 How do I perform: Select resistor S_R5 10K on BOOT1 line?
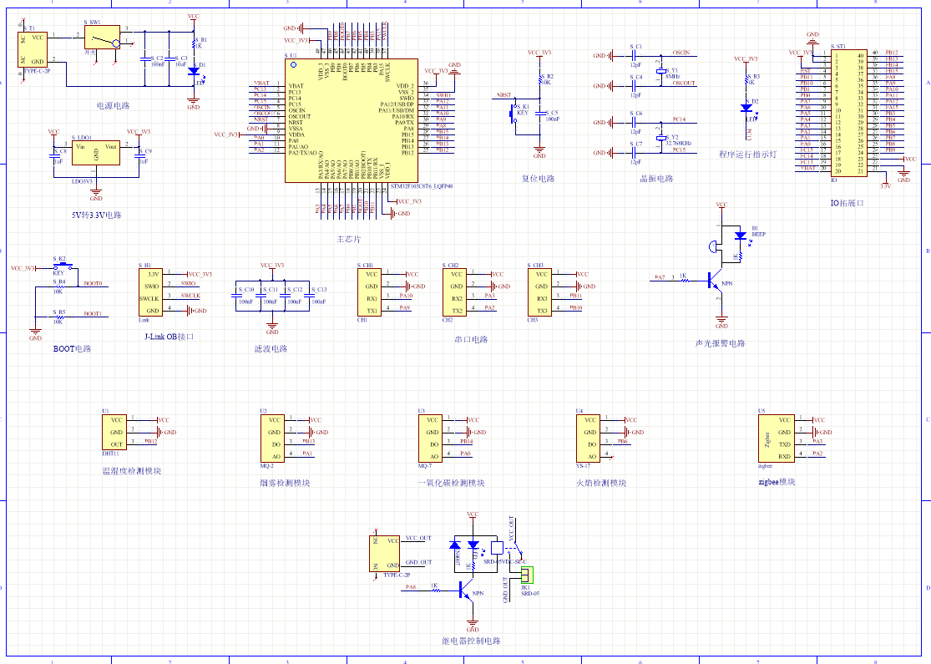[58, 317]
